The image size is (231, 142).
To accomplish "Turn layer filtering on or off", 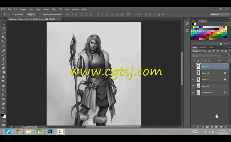I will [230, 51].
